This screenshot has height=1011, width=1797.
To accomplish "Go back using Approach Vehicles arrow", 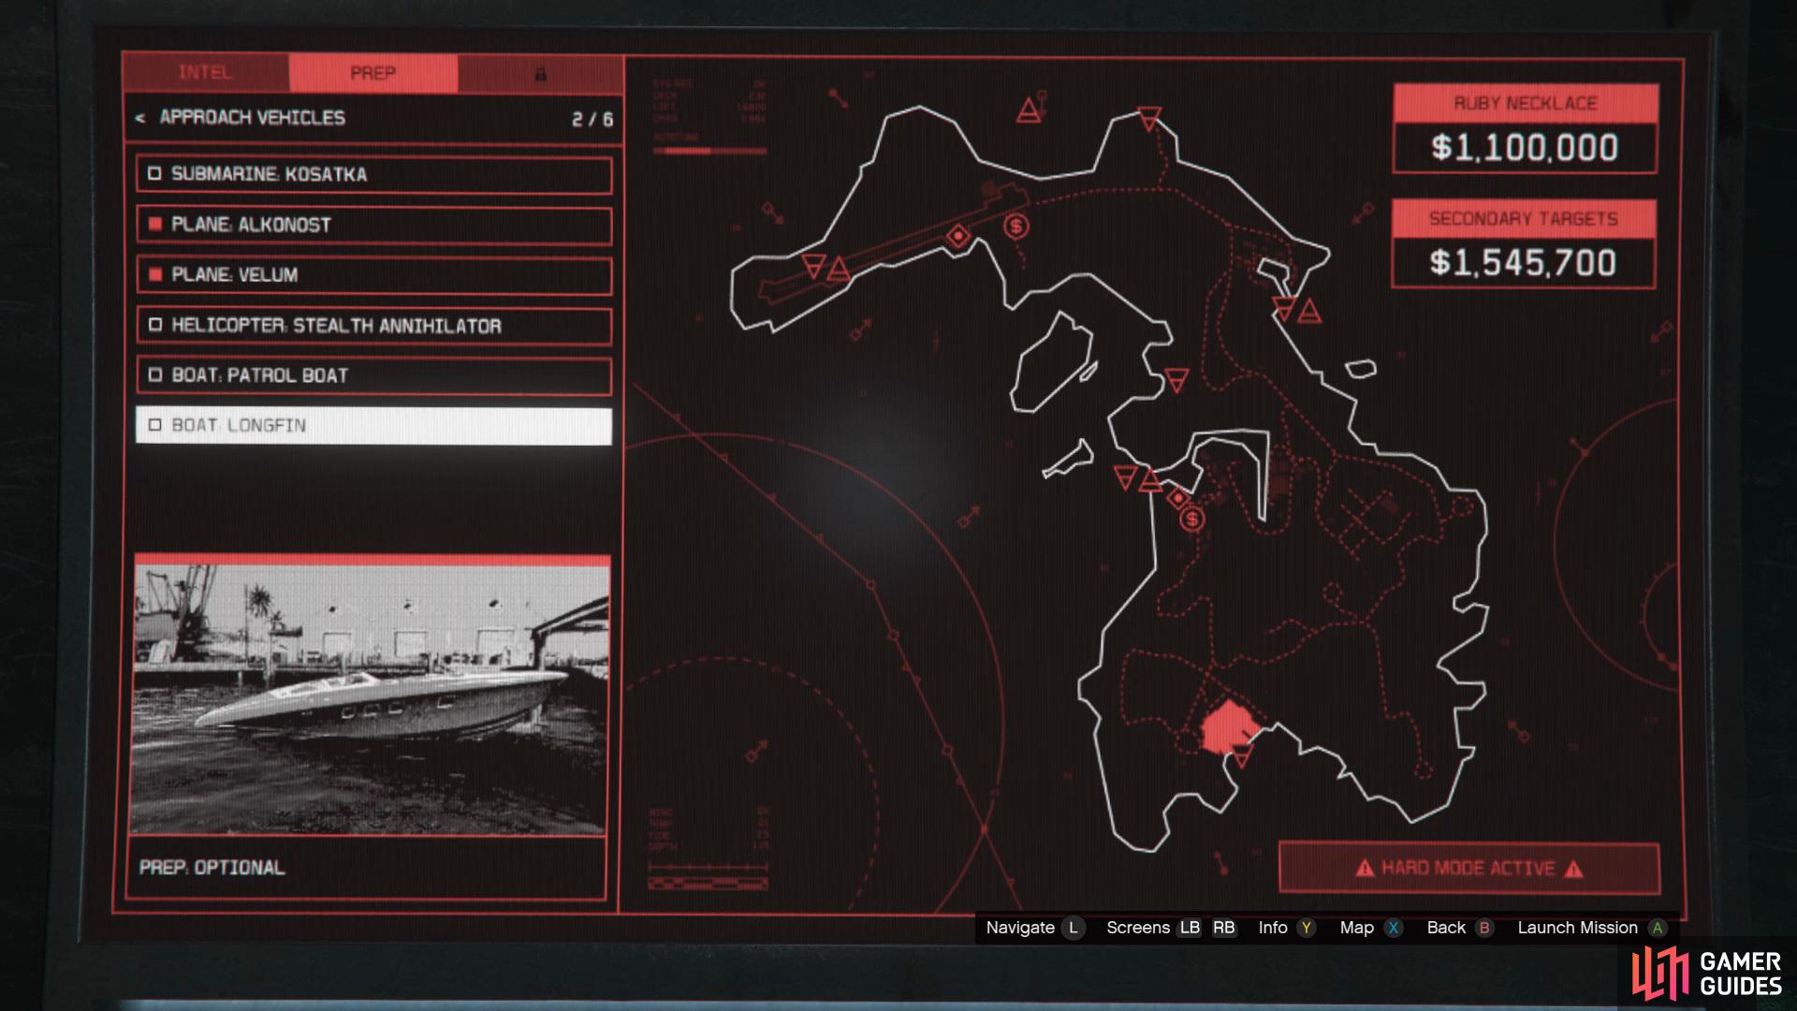I will pos(140,118).
